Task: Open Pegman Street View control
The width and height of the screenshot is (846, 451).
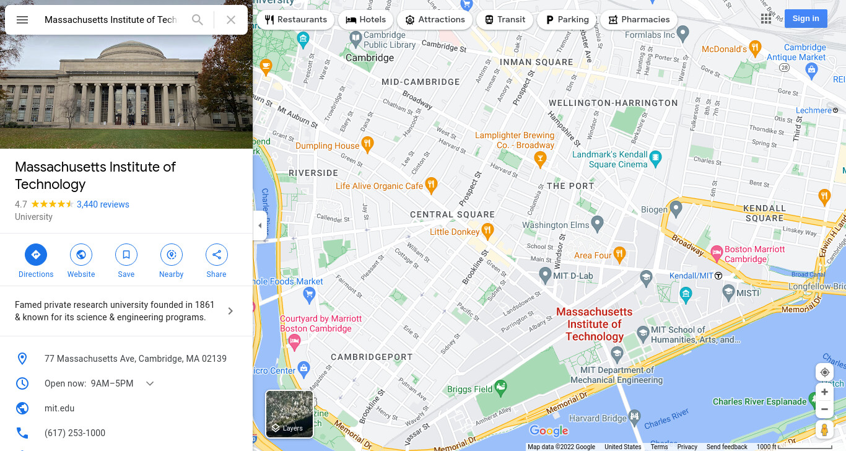Action: [824, 429]
